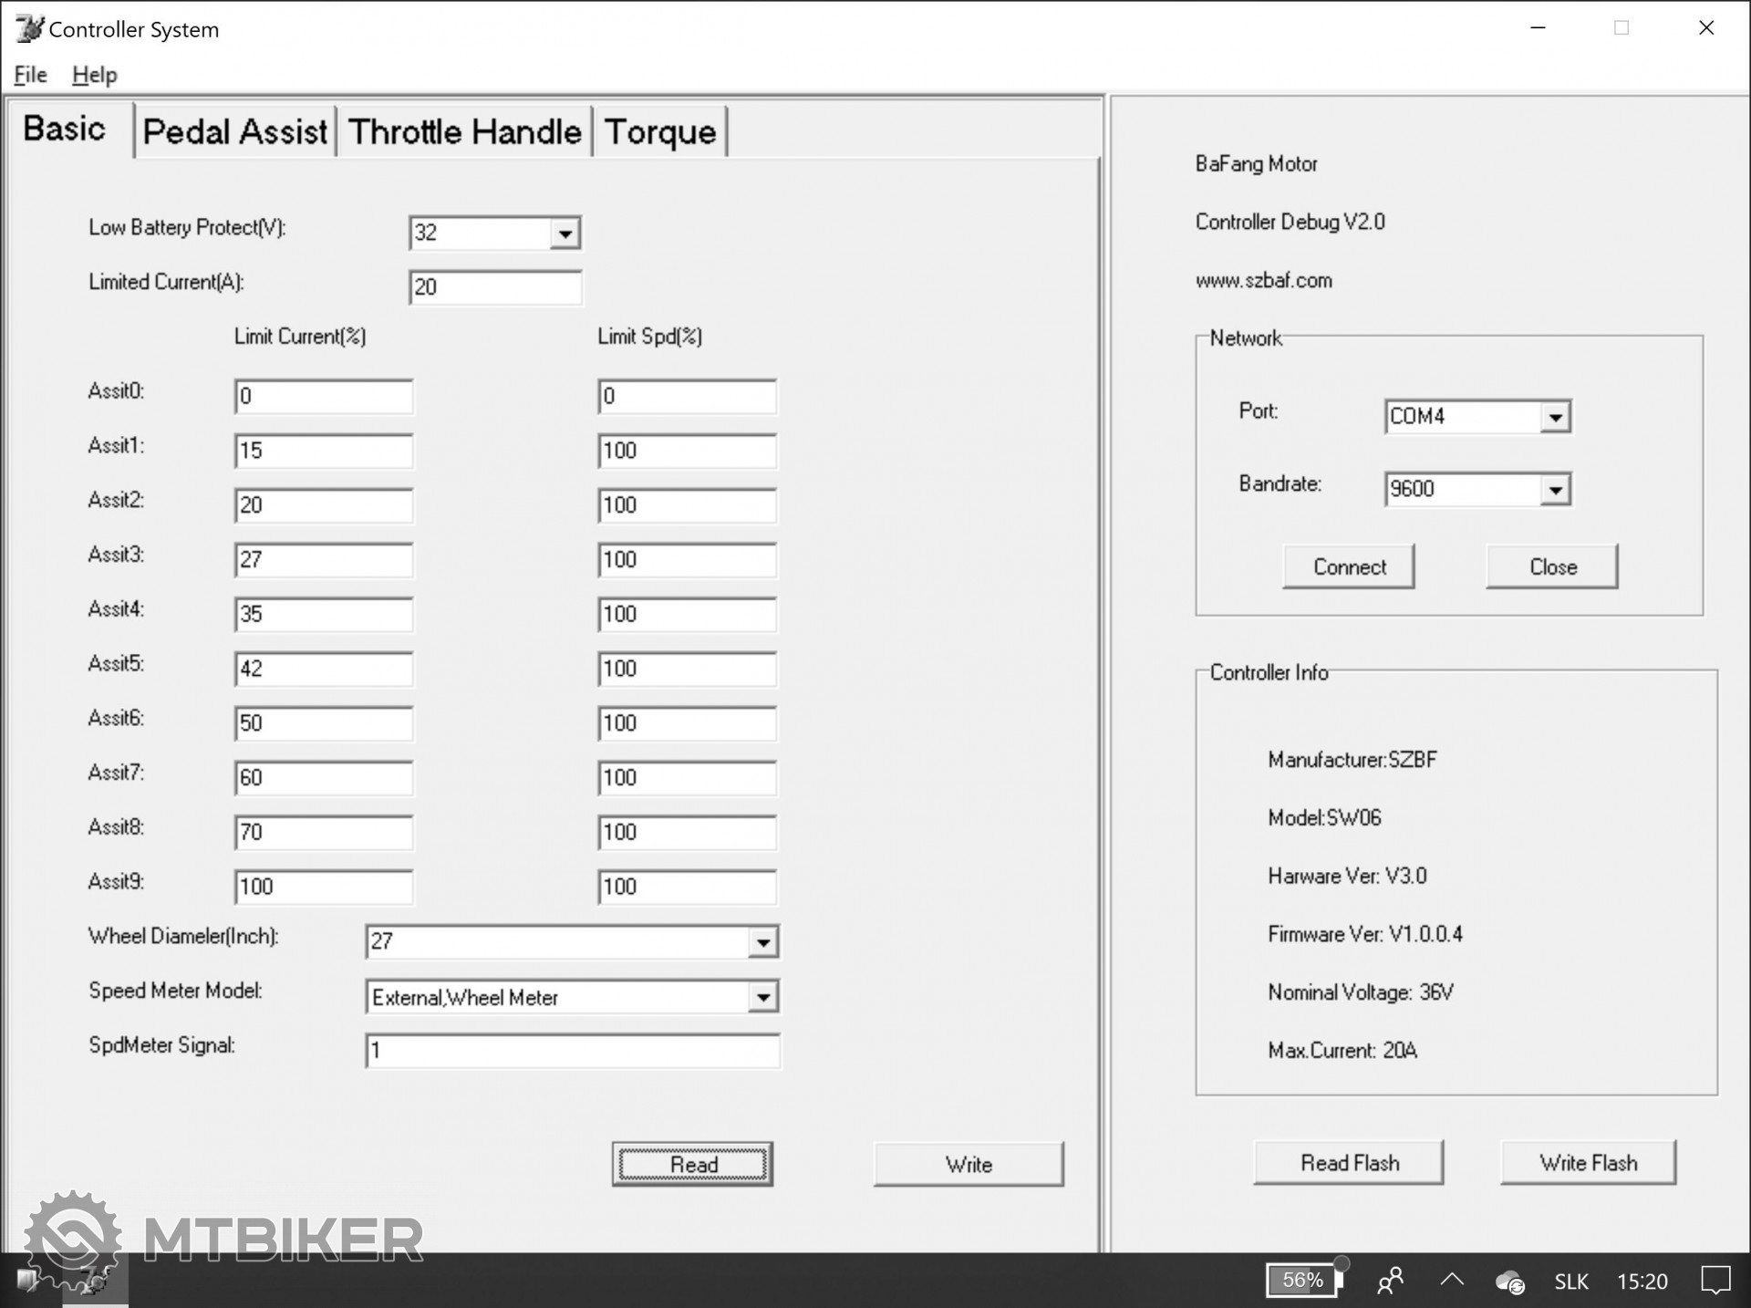Click the Connect button
This screenshot has width=1751, height=1308.
(x=1348, y=566)
